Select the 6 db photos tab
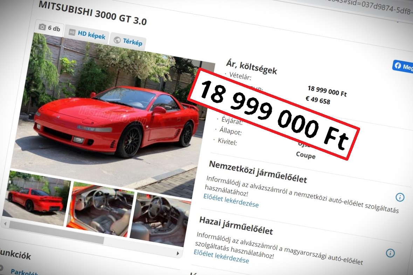 [49, 28]
